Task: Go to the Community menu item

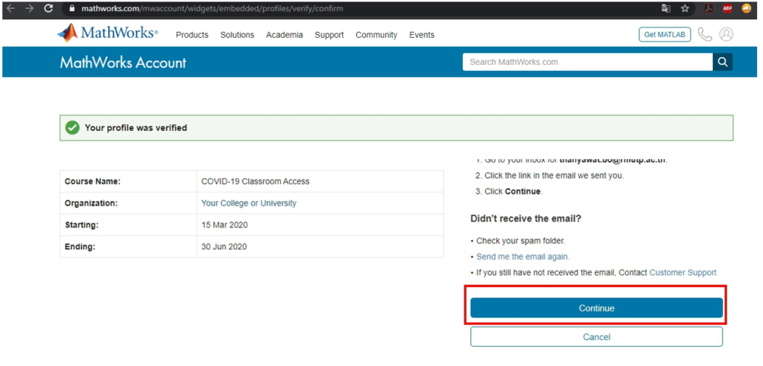Action: (x=376, y=35)
